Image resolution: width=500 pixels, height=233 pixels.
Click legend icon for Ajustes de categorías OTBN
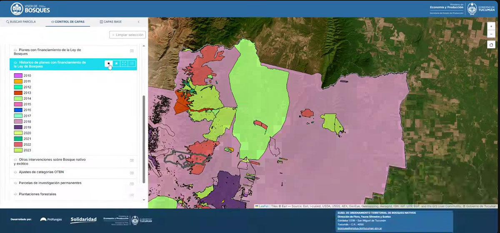coord(132,173)
